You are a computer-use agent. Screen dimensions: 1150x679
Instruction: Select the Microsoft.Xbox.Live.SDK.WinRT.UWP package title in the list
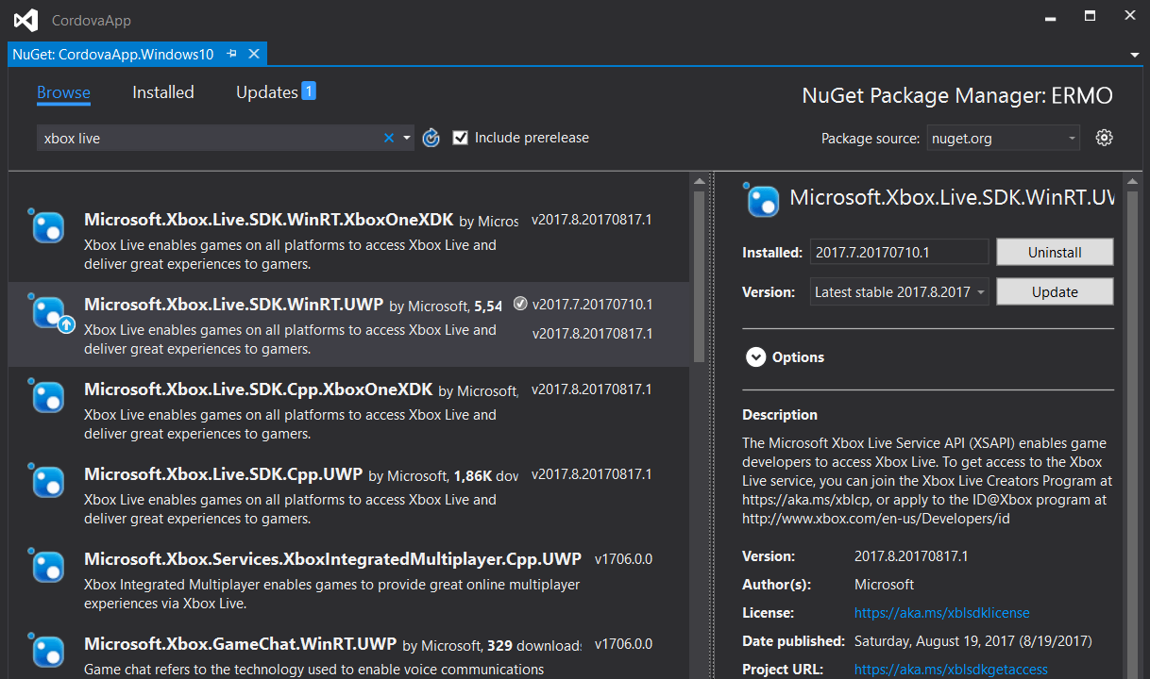point(234,305)
